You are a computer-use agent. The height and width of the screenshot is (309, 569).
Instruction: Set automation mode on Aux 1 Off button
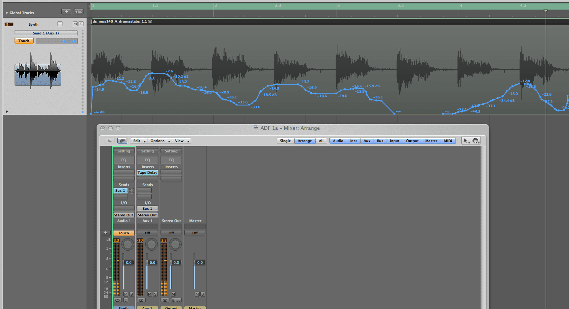coord(148,233)
